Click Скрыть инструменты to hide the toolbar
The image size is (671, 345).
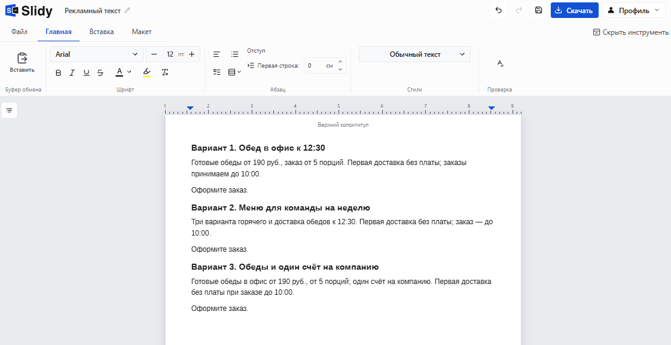(631, 32)
